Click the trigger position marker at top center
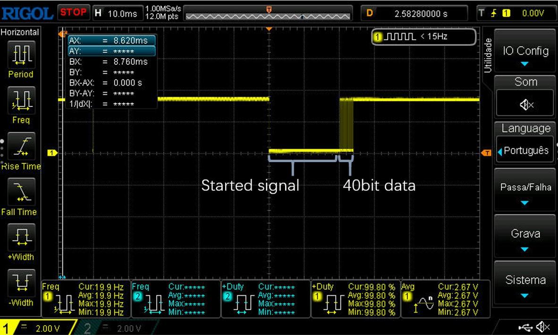This screenshot has height=335, width=558. [x=269, y=29]
